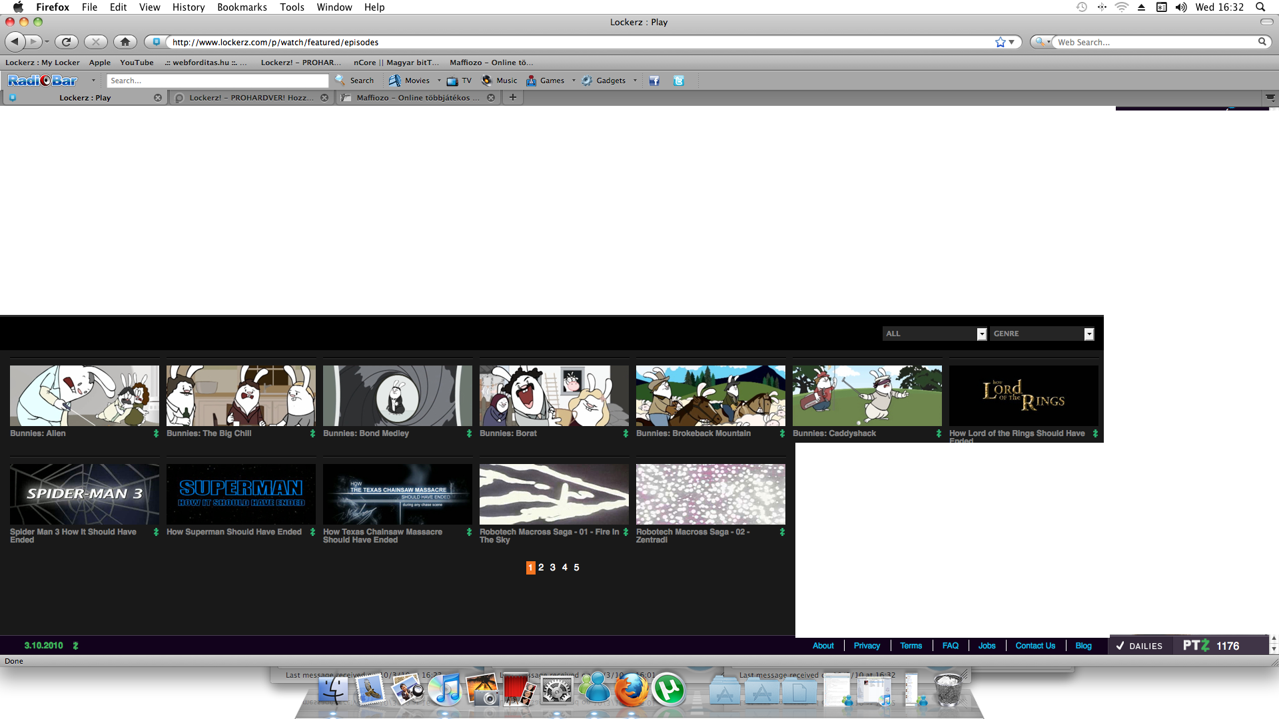Toggle the DAILIES checkmark button

1139,646
